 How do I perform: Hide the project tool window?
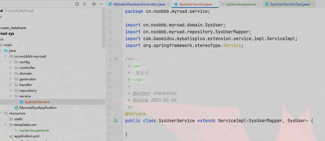(101, 4)
